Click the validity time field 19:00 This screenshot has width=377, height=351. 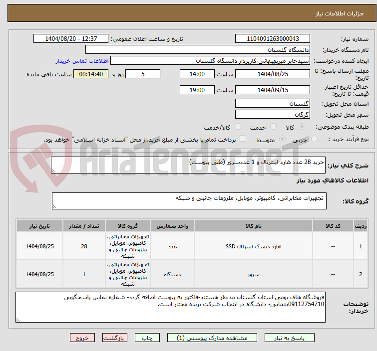(197, 90)
